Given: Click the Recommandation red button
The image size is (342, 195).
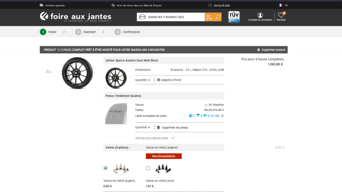Looking at the screenshot, I should pos(164,156).
